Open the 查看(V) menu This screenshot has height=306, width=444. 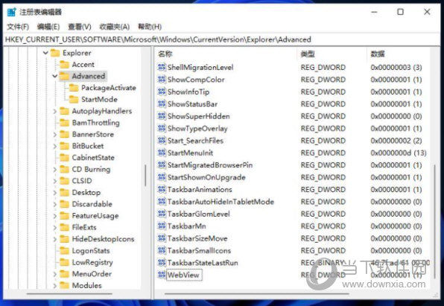(80, 27)
